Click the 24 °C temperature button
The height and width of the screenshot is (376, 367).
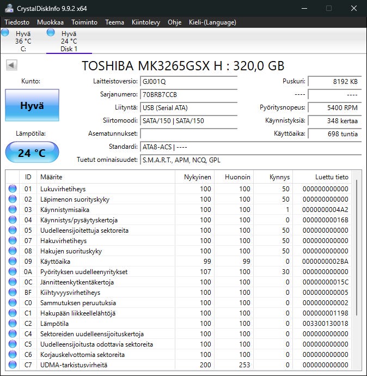pyautogui.click(x=32, y=153)
